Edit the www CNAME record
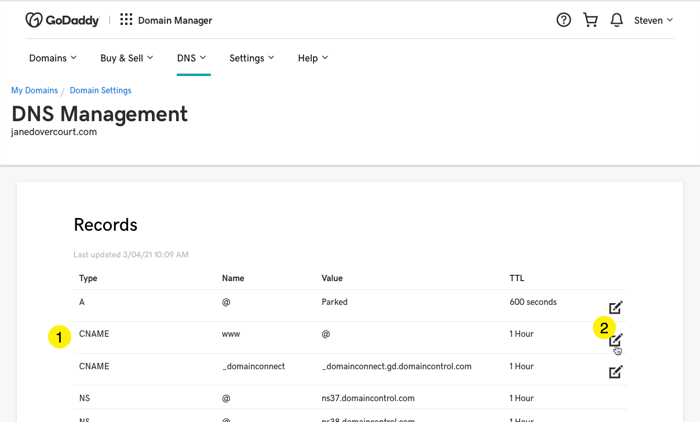The image size is (700, 422). [615, 340]
